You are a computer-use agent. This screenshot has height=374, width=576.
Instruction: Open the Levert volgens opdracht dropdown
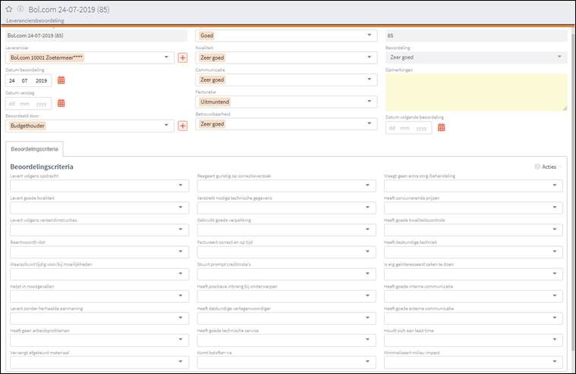(x=181, y=185)
